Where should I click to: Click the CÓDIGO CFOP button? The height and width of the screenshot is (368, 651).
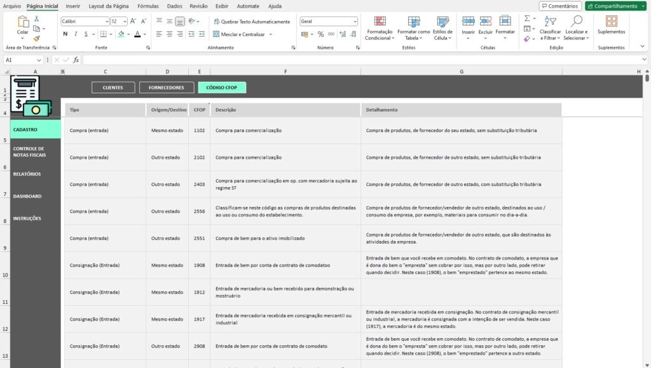[221, 87]
